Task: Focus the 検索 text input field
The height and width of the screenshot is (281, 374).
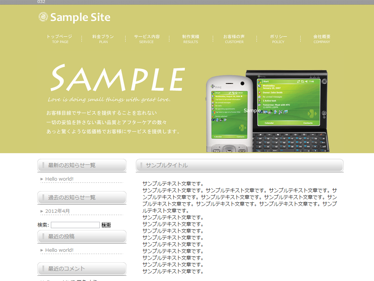Action: [75, 225]
